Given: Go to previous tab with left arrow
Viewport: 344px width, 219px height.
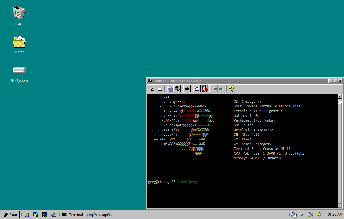Looking at the screenshot, I should [214, 89].
